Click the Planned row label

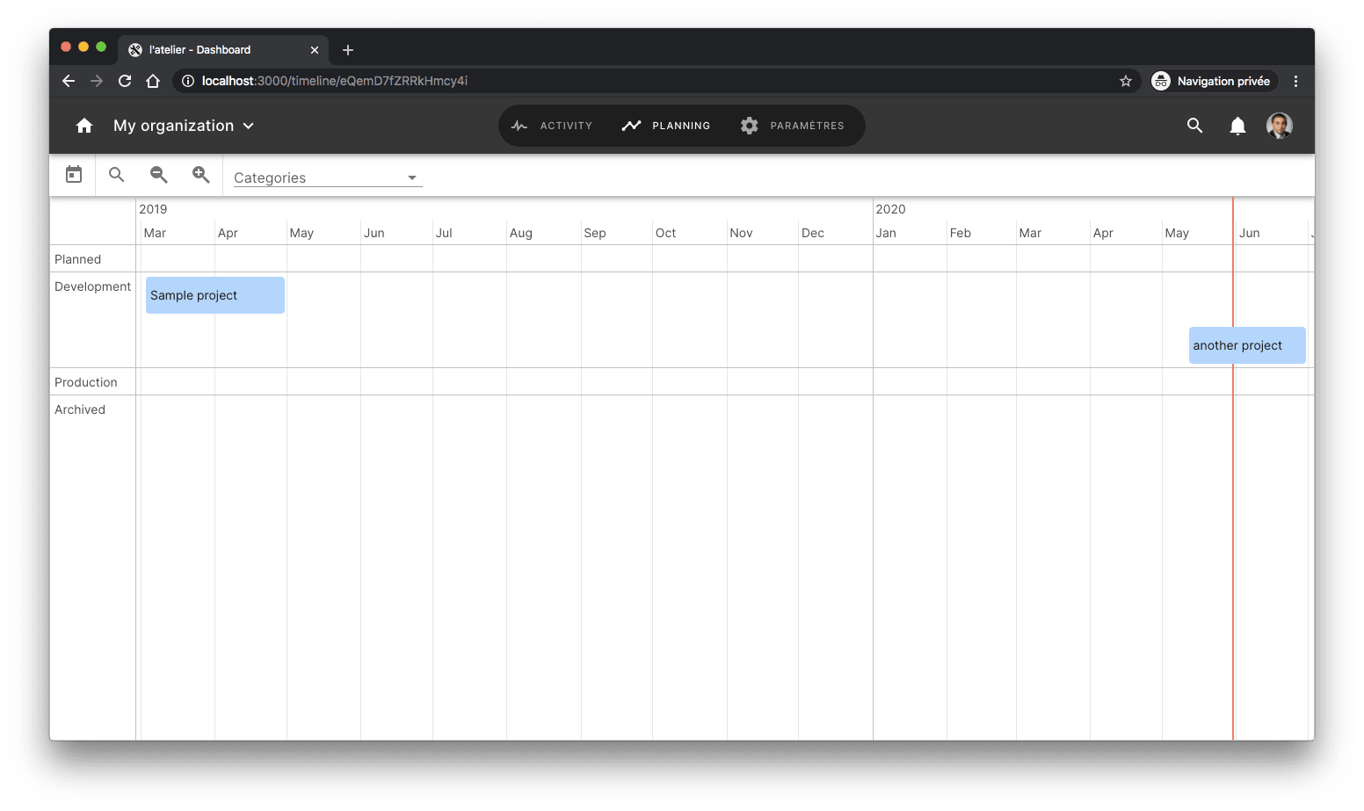pos(77,259)
